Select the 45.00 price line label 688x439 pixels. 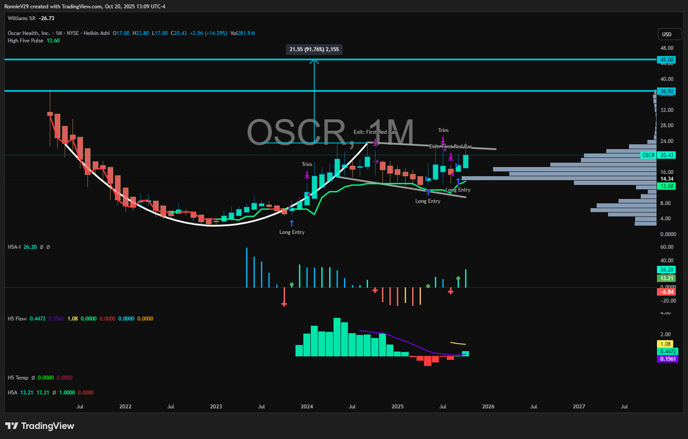pos(667,60)
